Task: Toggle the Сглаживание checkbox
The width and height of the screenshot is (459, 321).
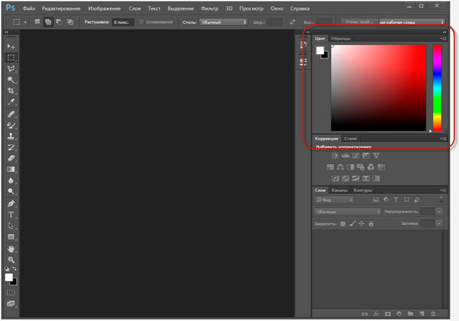Action: pos(141,22)
